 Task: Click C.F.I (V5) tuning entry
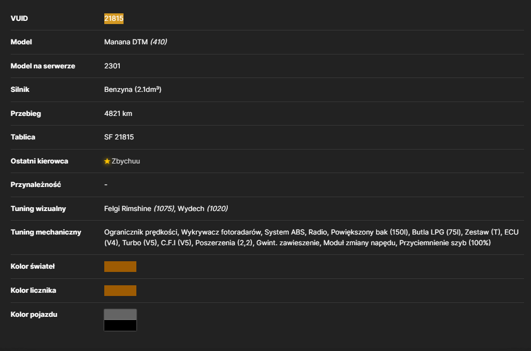tap(176, 243)
